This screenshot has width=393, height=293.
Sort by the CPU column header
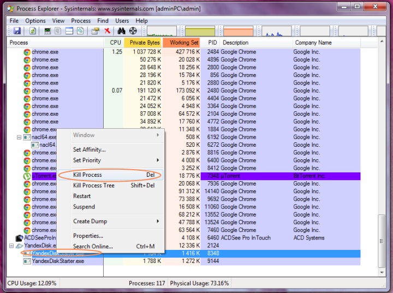click(x=114, y=43)
